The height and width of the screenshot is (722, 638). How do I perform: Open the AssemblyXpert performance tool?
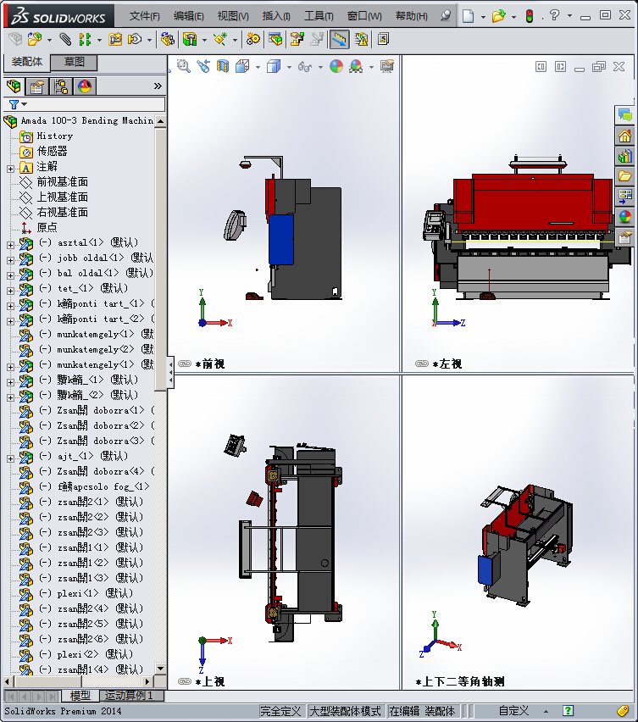(x=361, y=39)
